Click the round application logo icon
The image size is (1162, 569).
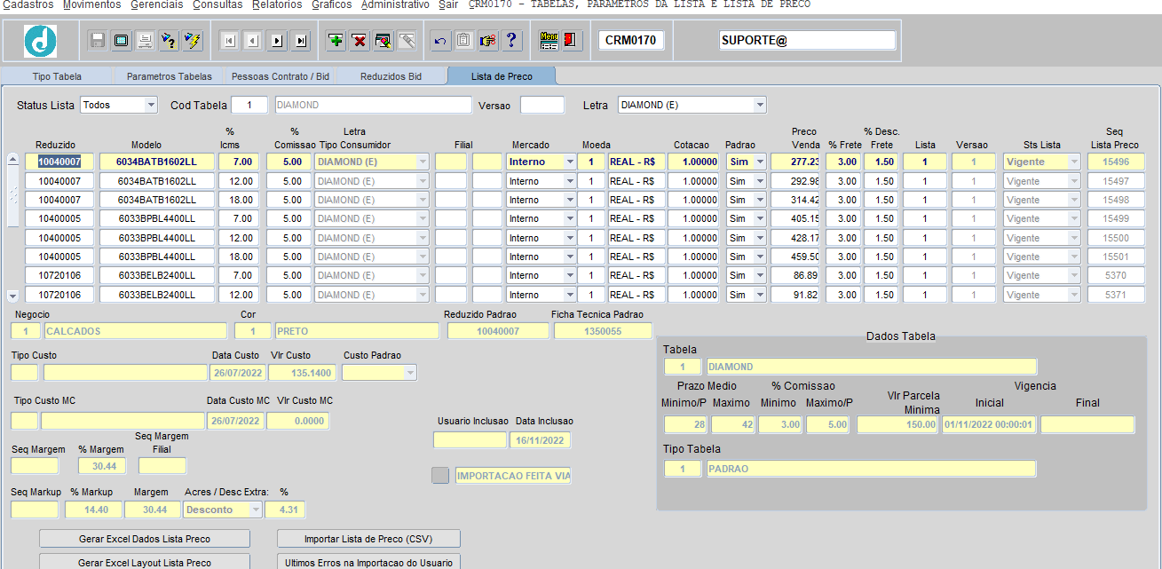(x=40, y=41)
